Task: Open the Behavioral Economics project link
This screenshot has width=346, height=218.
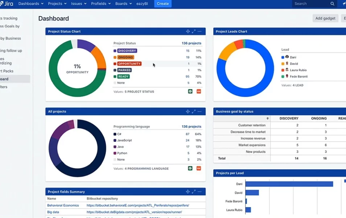Action: [62, 205]
